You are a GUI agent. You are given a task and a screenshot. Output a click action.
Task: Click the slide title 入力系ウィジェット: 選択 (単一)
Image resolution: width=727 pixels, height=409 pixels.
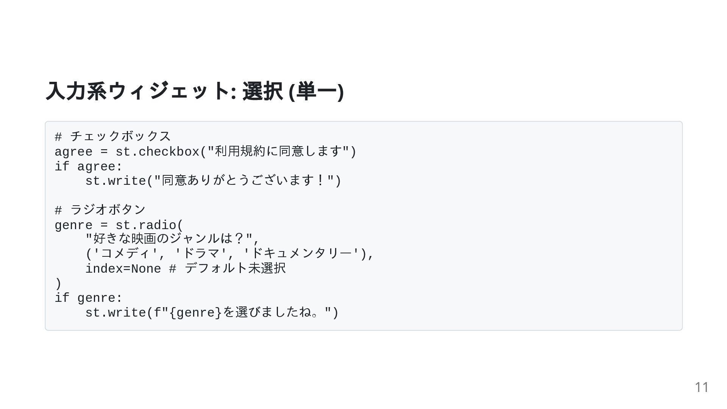194,91
